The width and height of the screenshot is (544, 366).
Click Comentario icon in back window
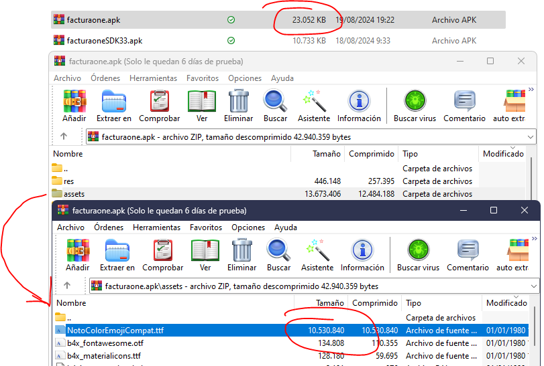pos(464,101)
